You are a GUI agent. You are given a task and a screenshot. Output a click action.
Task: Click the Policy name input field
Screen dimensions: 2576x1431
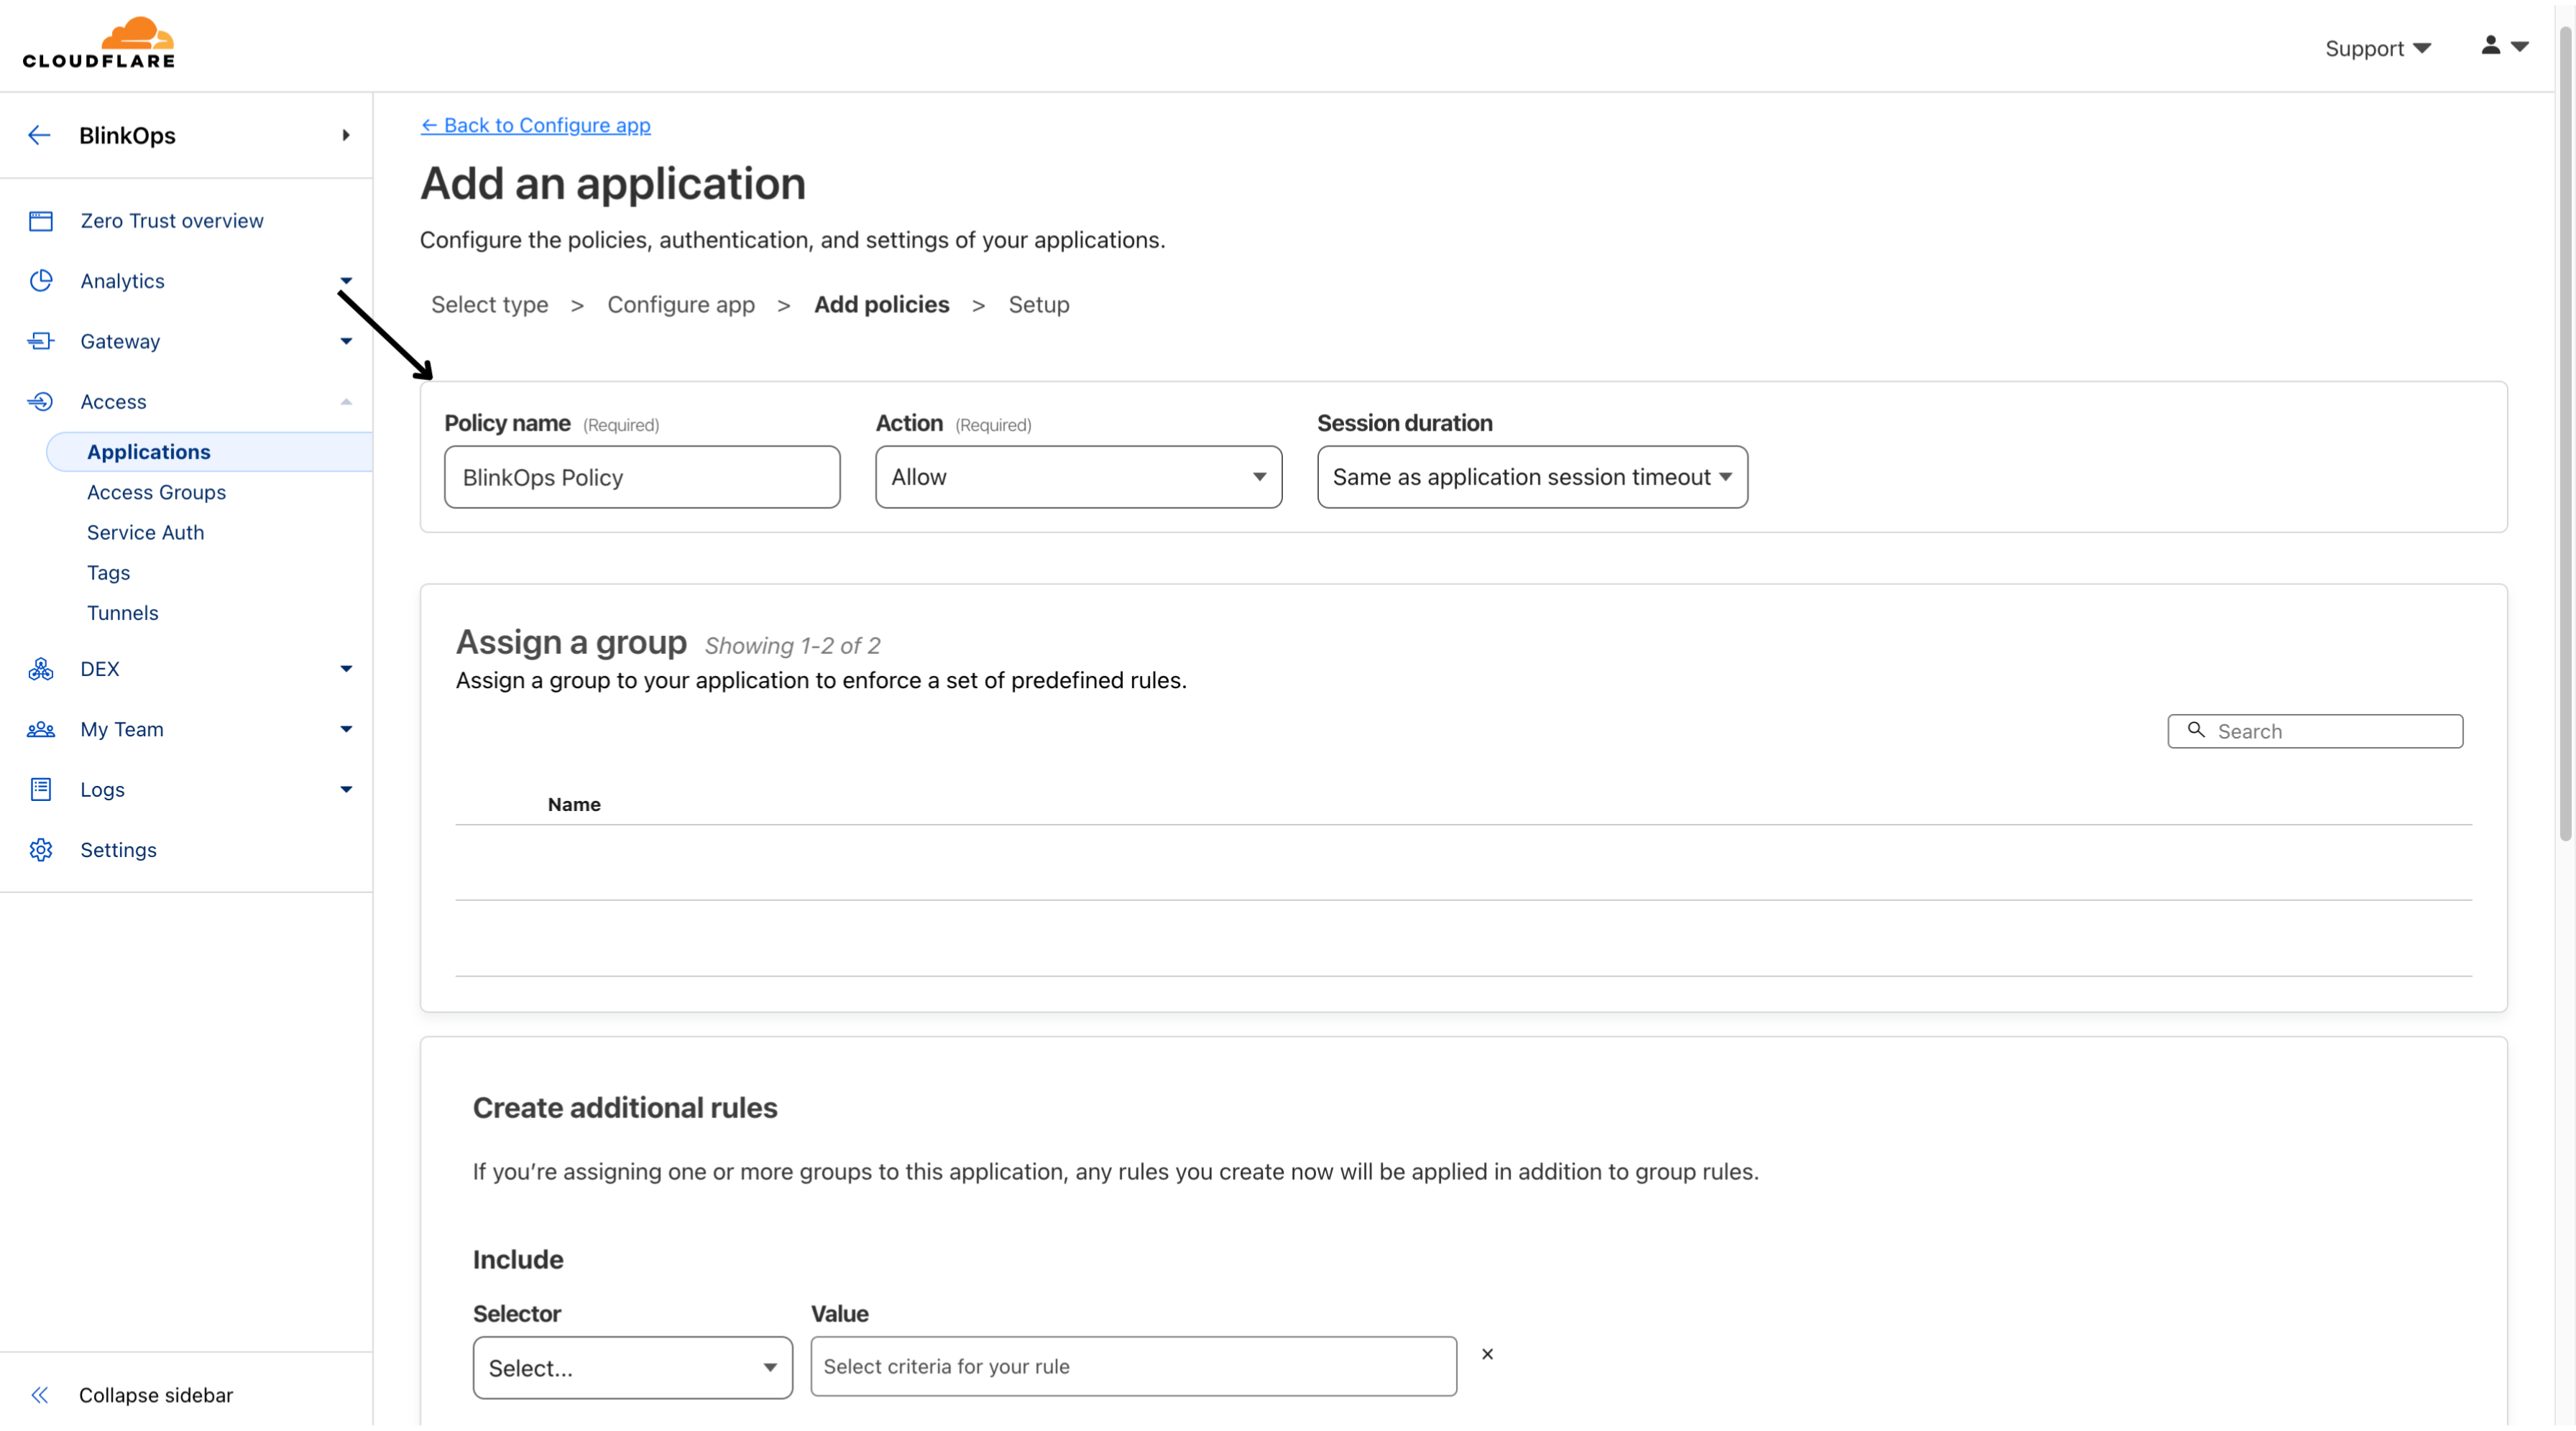(642, 477)
